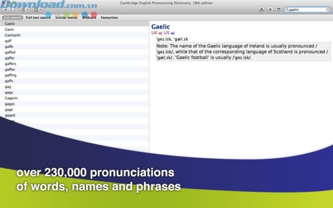Go forward using the right arrow

click(12, 9)
